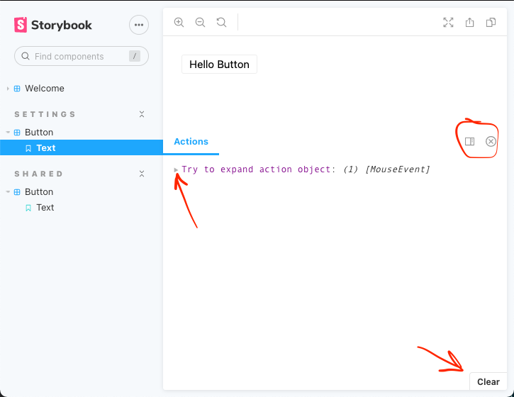The image size is (514, 397).
Task: Enter full screen mode
Action: click(448, 22)
